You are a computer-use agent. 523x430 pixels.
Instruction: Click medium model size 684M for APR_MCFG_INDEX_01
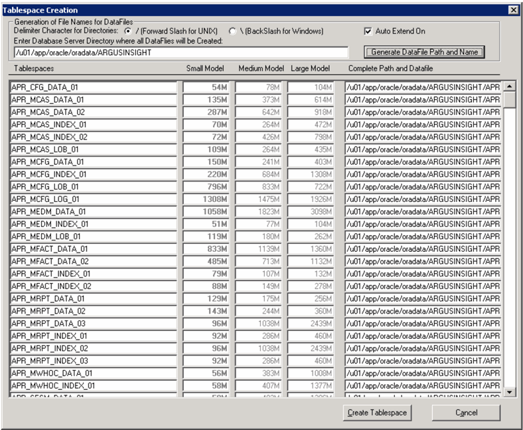[258, 174]
